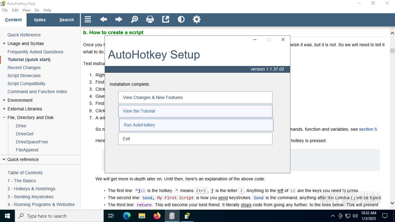395x222 pixels.
Task: Launch Microsoft Edge from taskbar
Action: tap(127, 216)
